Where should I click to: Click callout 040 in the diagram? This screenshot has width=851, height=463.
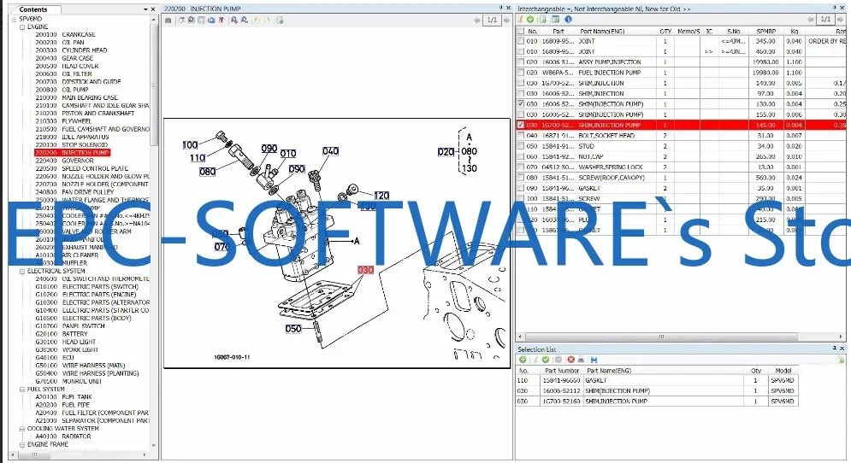(x=330, y=151)
